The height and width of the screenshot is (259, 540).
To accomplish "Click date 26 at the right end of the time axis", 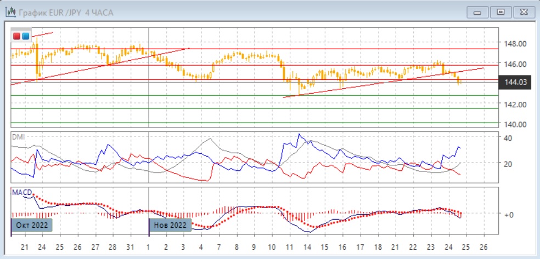I will click(484, 247).
